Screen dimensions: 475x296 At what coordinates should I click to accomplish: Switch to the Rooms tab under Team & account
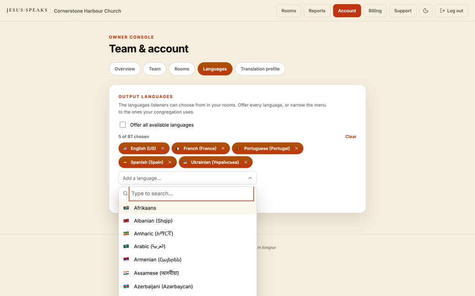click(182, 69)
